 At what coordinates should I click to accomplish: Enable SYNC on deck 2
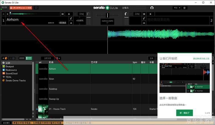coord(137,14)
